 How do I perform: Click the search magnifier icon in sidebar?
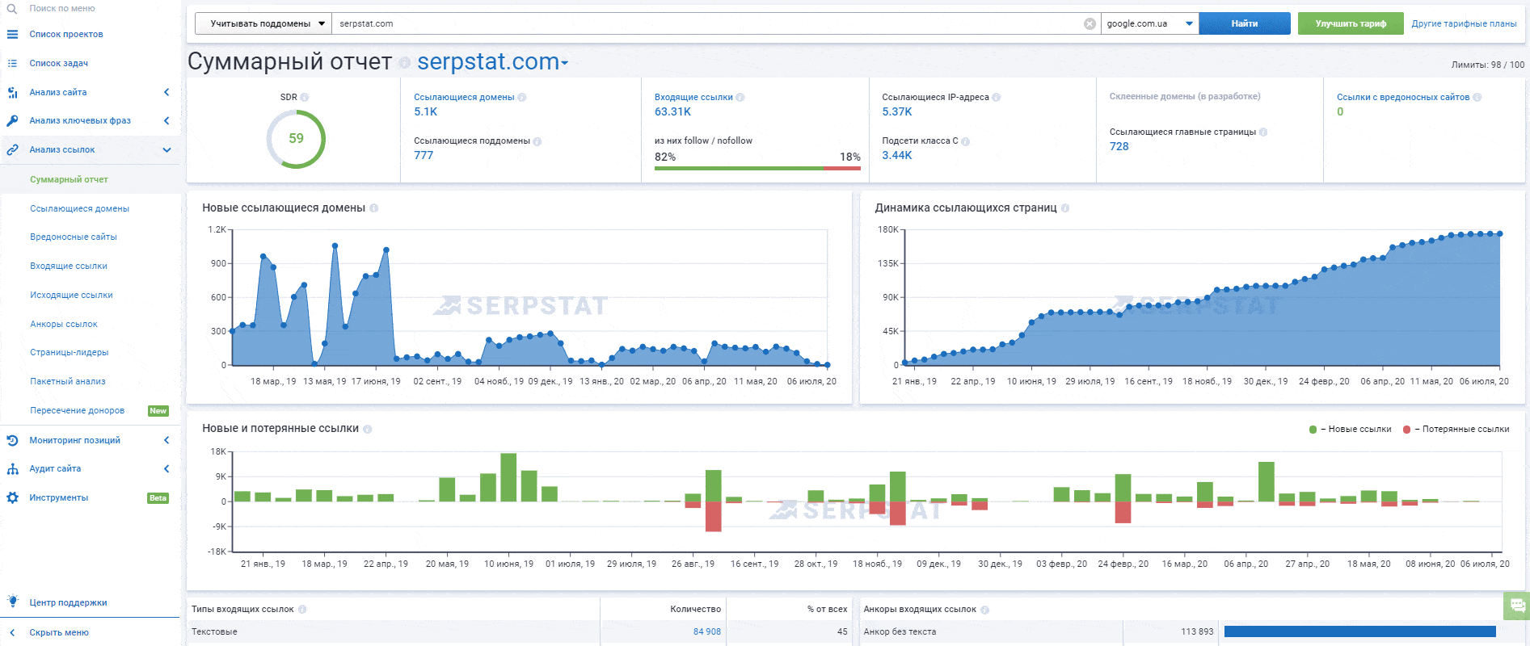(12, 9)
